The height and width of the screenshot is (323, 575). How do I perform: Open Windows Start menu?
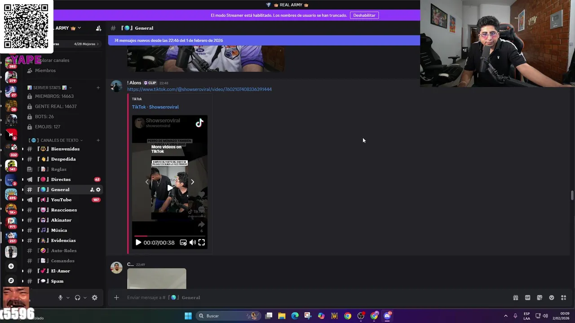[x=188, y=316]
